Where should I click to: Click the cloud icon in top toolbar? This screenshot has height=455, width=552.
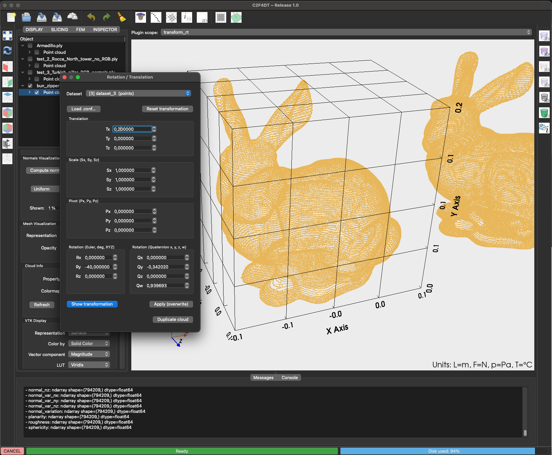(73, 17)
